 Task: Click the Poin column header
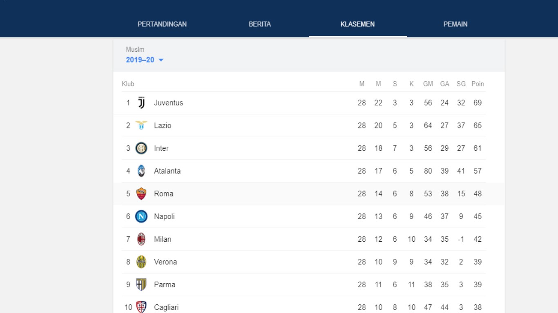[478, 84]
